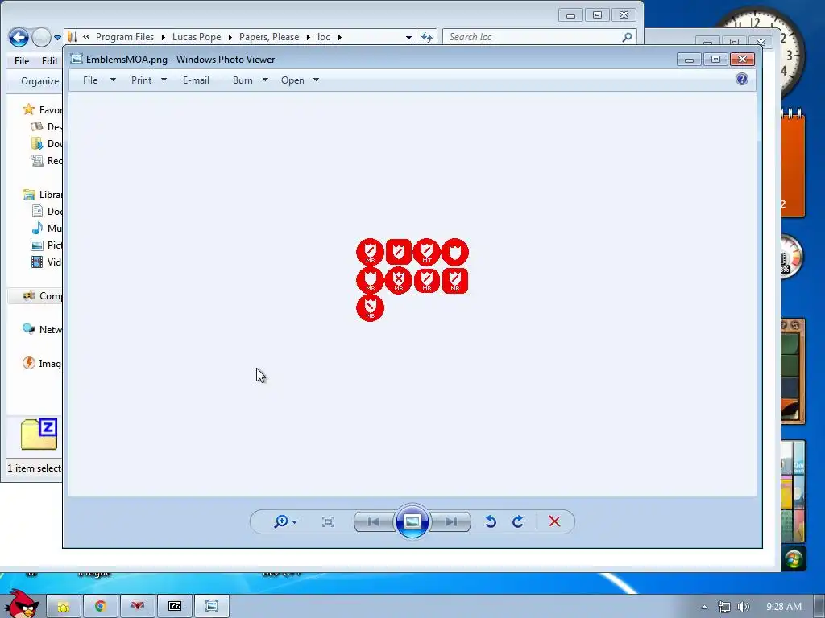Select Music library in the navigation pane
Viewport: 825px width, 618px height.
pyautogui.click(x=46, y=228)
